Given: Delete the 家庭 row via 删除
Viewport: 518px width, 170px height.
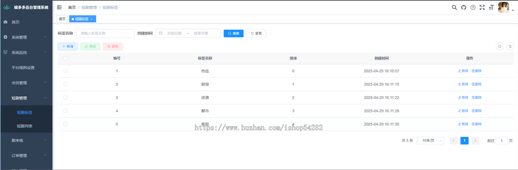Looking at the screenshot, I should click(477, 124).
